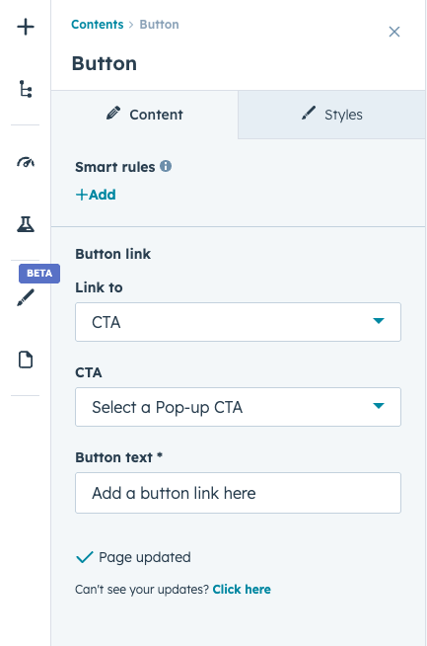Switch to the Content tab
Screen dimensions: 427x646
coord(144,115)
